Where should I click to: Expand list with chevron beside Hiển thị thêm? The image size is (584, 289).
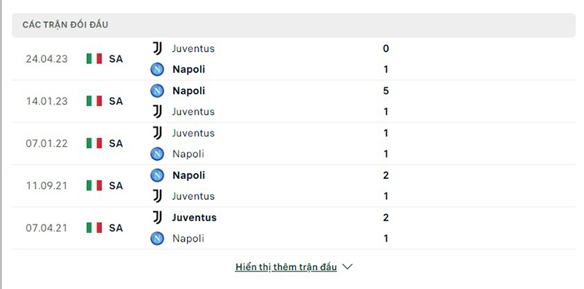(347, 267)
